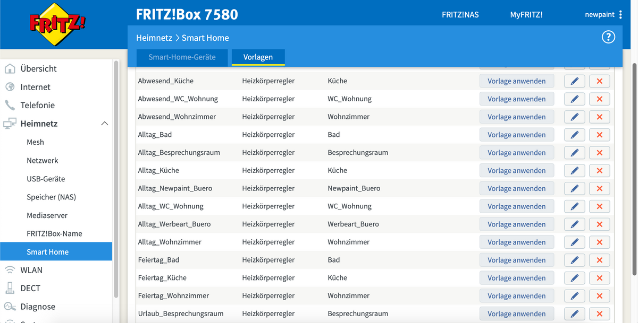638x323 pixels.
Task: Switch to the Smart-Home-Geräte tab
Action: coord(182,57)
